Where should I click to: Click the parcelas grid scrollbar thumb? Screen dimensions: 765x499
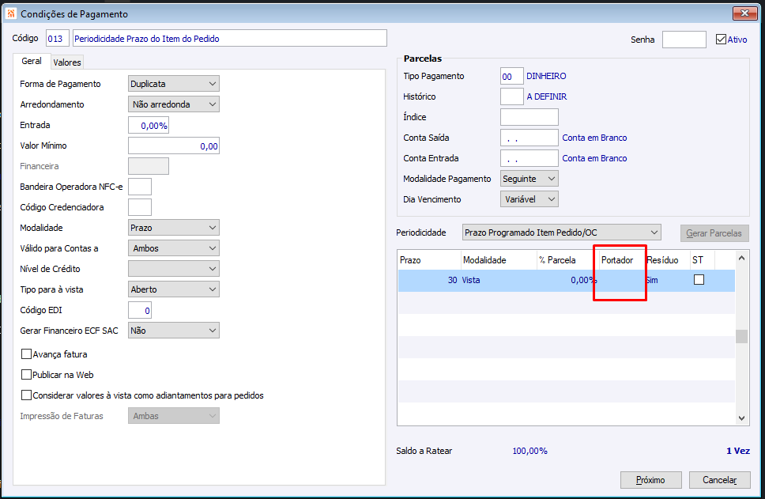741,336
